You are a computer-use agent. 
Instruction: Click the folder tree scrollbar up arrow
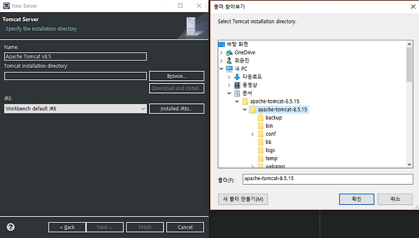point(409,44)
